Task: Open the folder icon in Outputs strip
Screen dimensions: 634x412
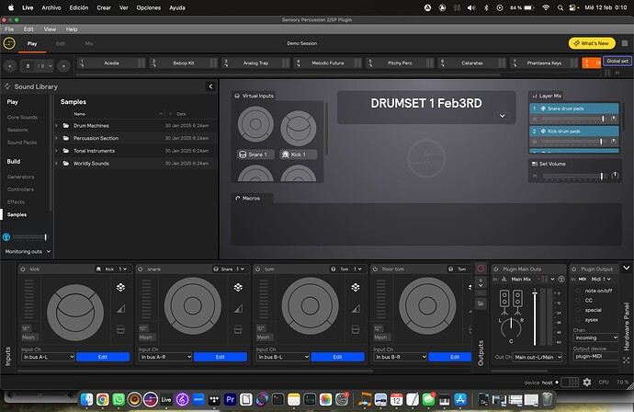Action: click(481, 303)
